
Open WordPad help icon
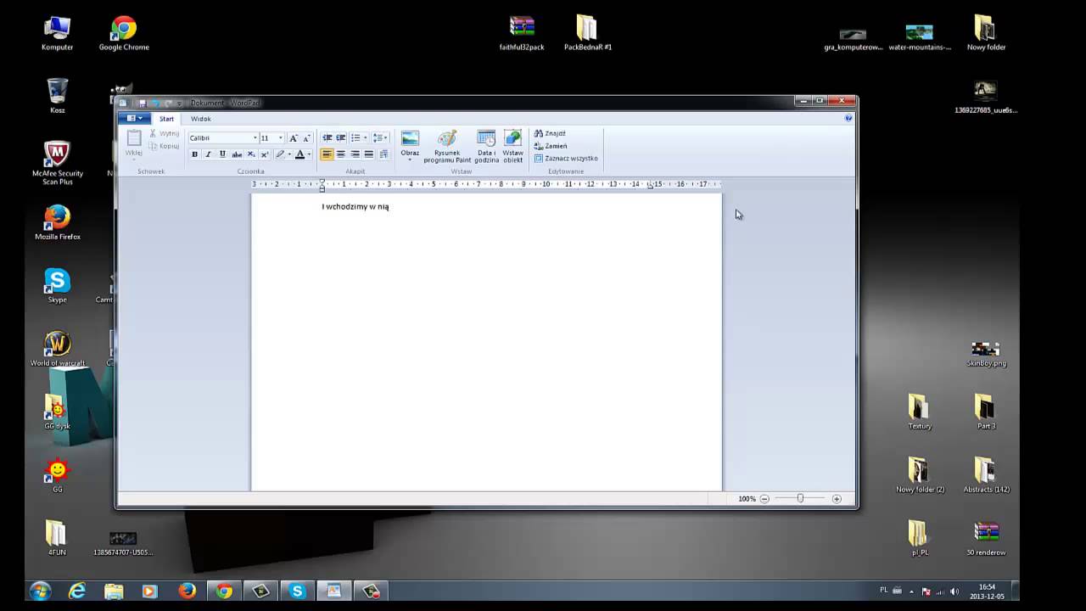point(848,118)
